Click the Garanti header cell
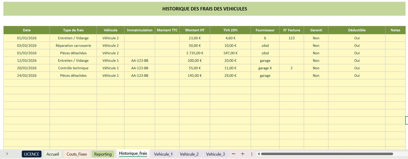 316,30
